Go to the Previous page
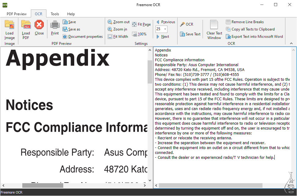This screenshot has width=297, height=196. tap(166, 22)
